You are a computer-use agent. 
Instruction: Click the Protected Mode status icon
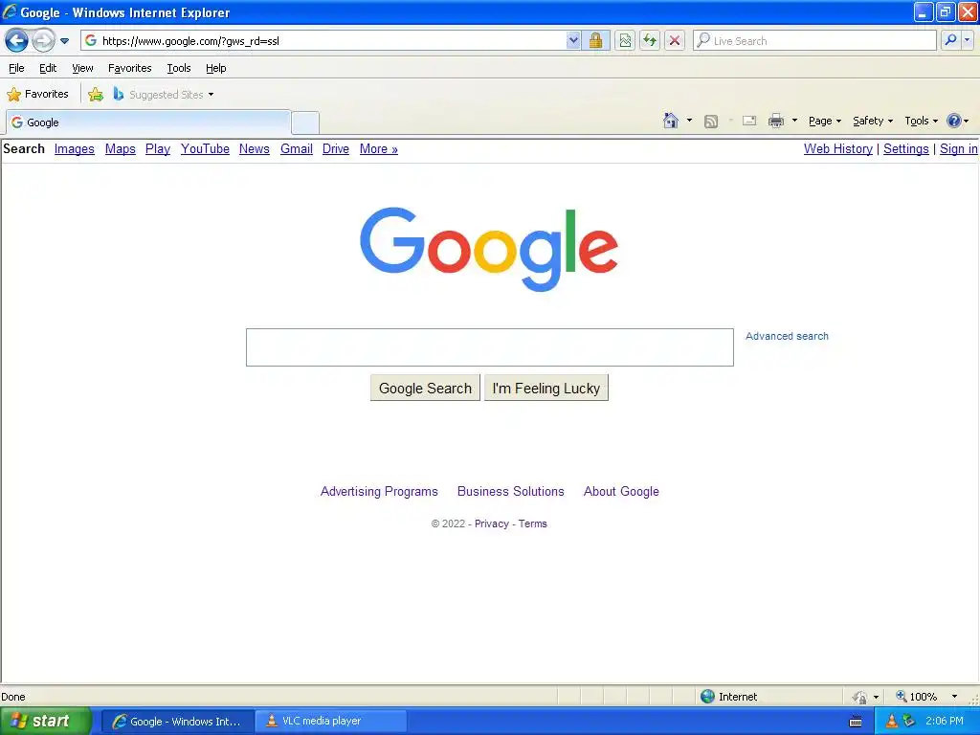click(859, 697)
